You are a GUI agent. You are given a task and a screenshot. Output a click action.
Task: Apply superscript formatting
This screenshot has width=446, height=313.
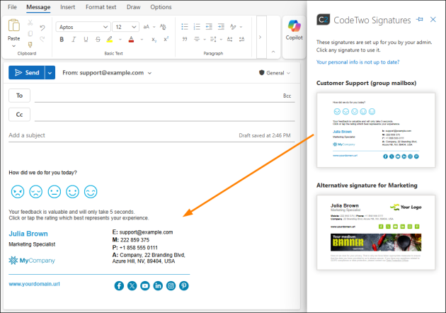[x=166, y=39]
